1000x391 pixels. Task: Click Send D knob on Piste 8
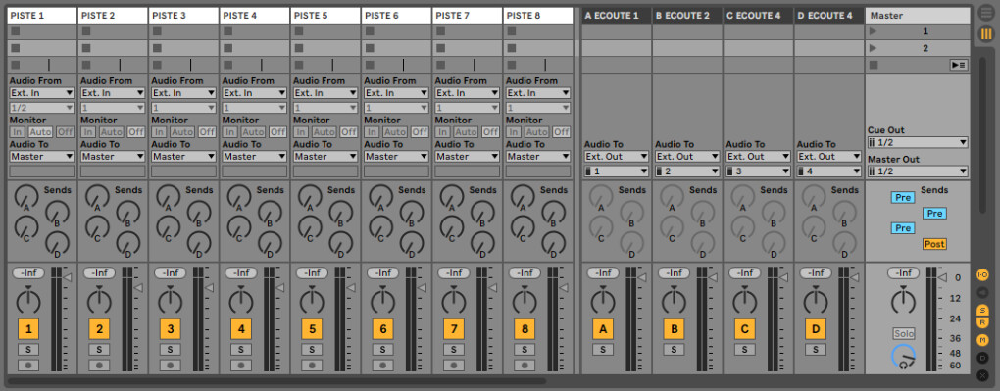click(553, 243)
